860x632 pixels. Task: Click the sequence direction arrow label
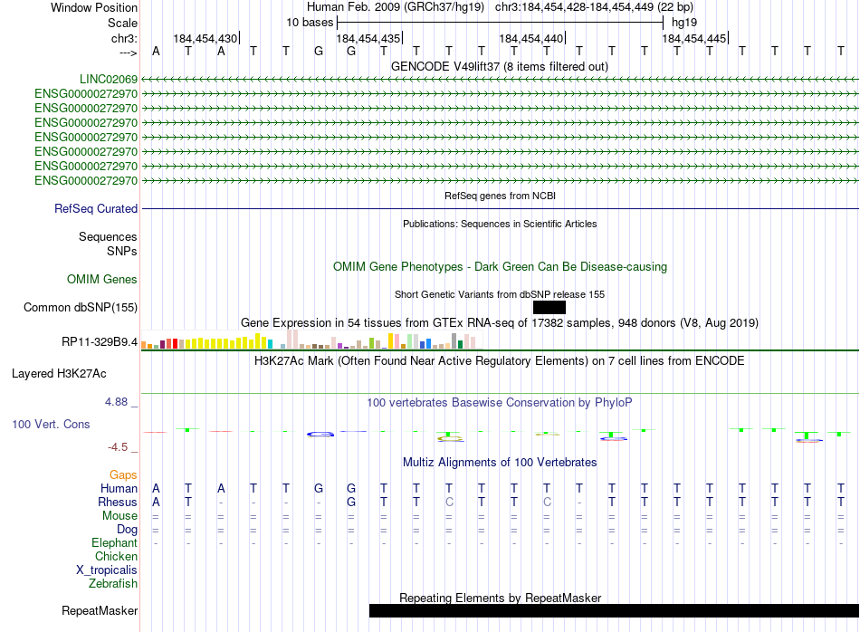pos(128,53)
